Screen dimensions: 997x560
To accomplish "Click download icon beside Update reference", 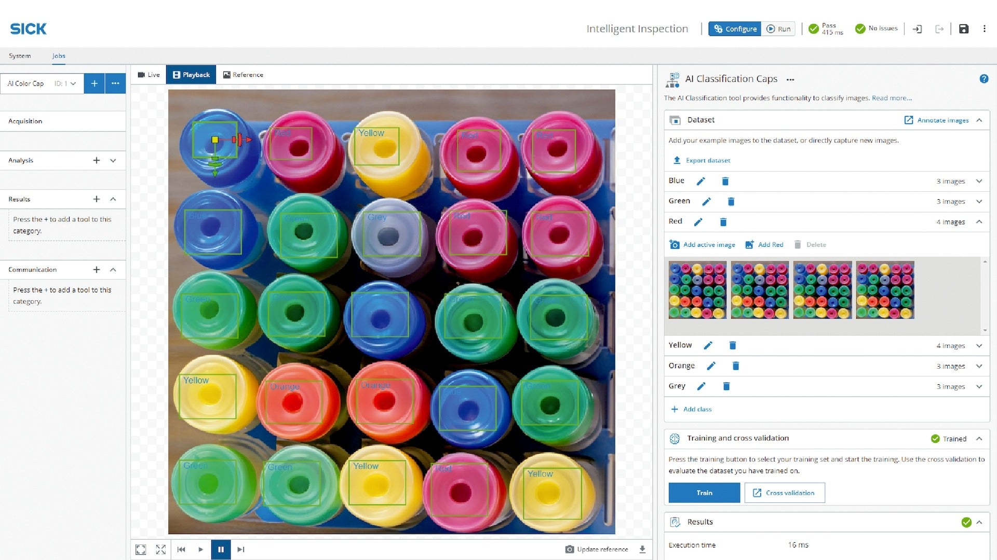I will pyautogui.click(x=642, y=549).
